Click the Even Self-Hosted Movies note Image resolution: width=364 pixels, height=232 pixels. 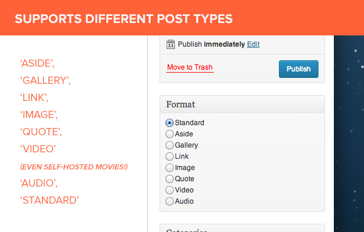click(74, 167)
